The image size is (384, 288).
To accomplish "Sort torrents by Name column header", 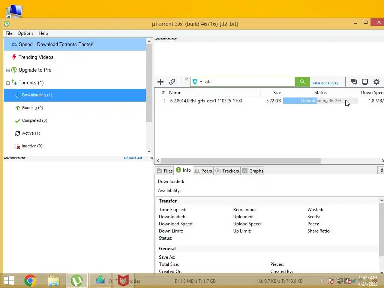I will coord(175,93).
